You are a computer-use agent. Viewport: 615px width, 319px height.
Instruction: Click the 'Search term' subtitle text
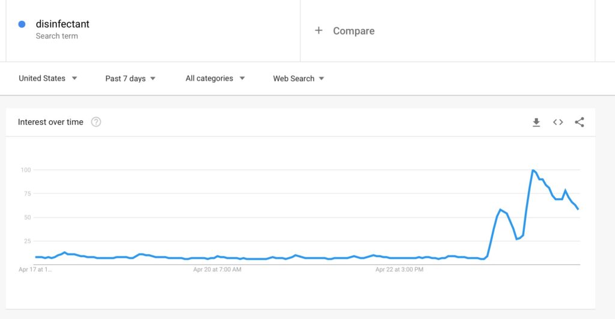coord(57,36)
